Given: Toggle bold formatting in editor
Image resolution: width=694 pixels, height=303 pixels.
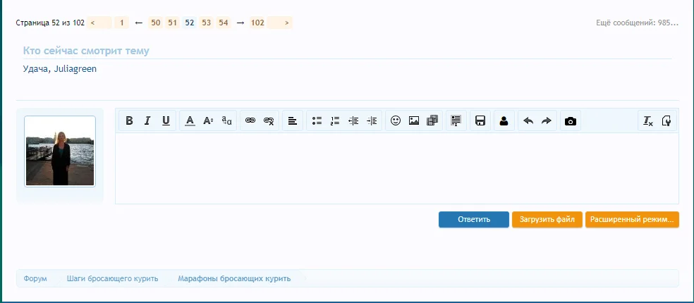Looking at the screenshot, I should (x=129, y=120).
